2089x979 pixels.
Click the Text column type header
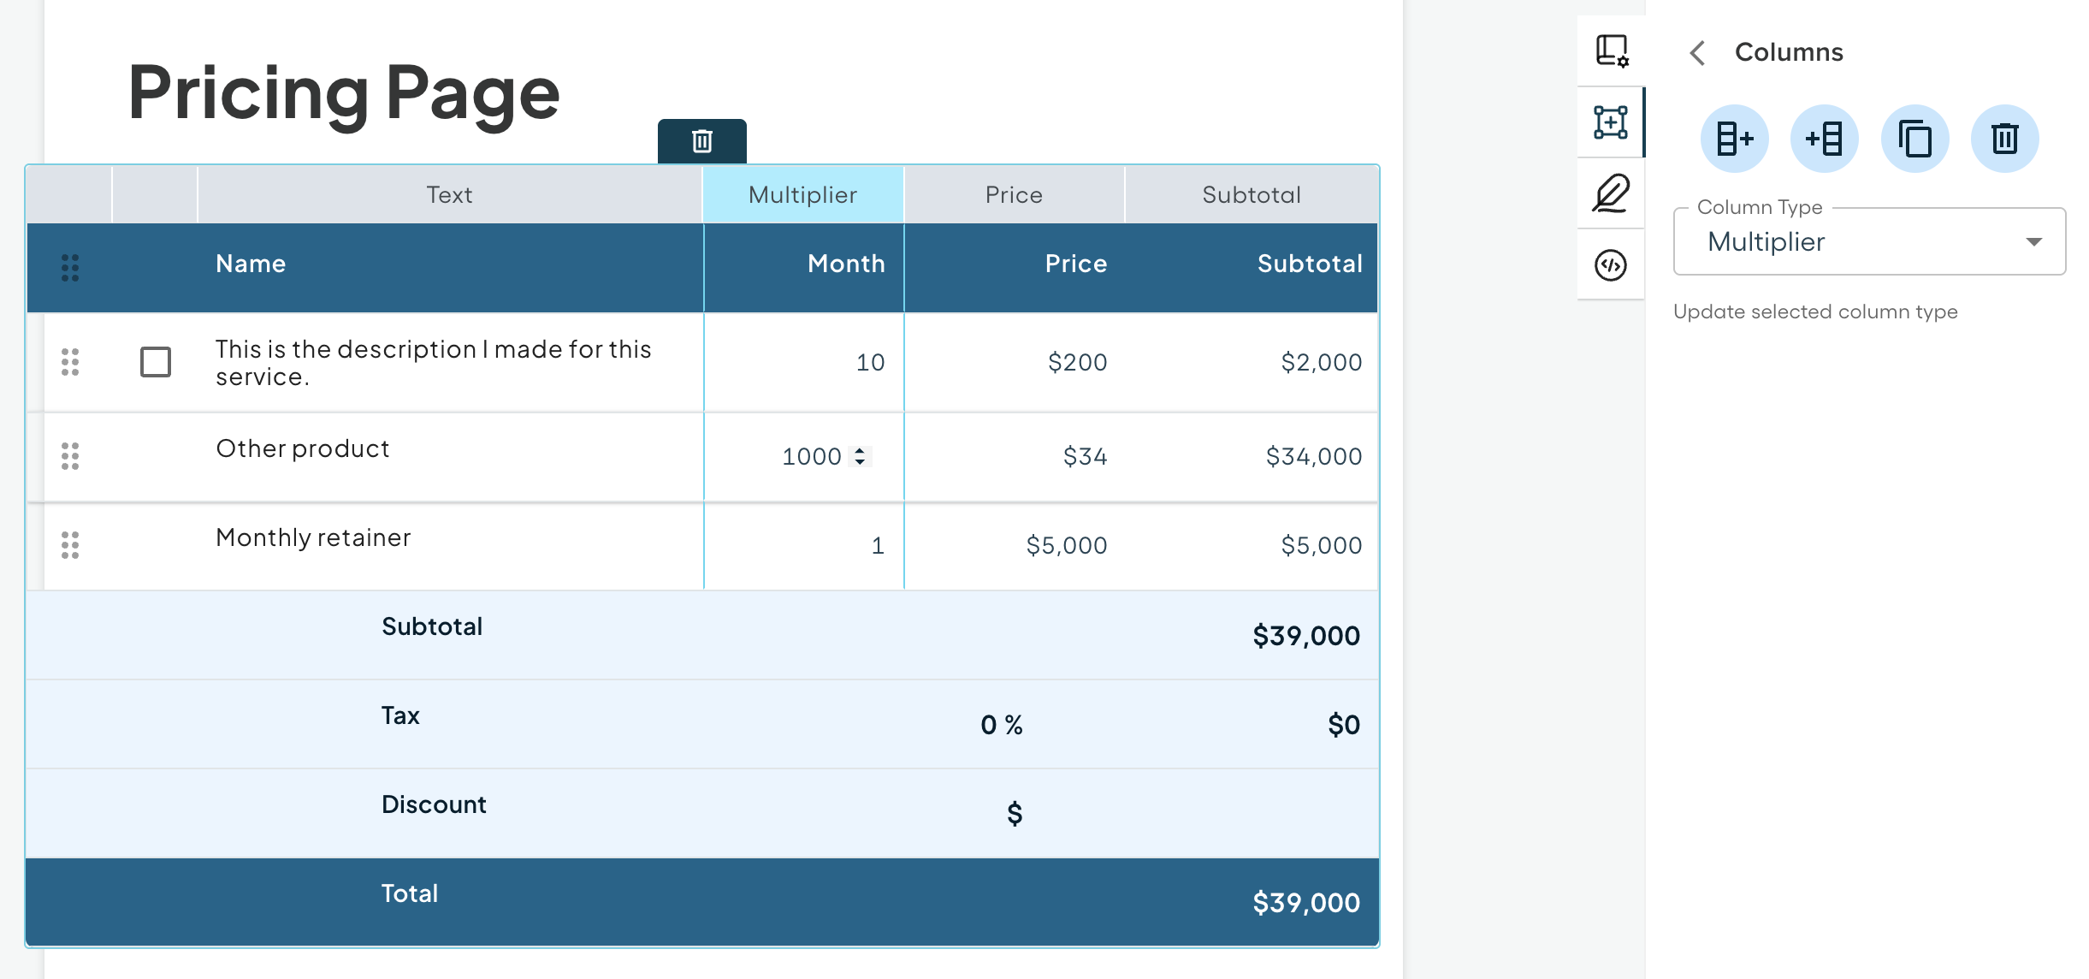(449, 195)
